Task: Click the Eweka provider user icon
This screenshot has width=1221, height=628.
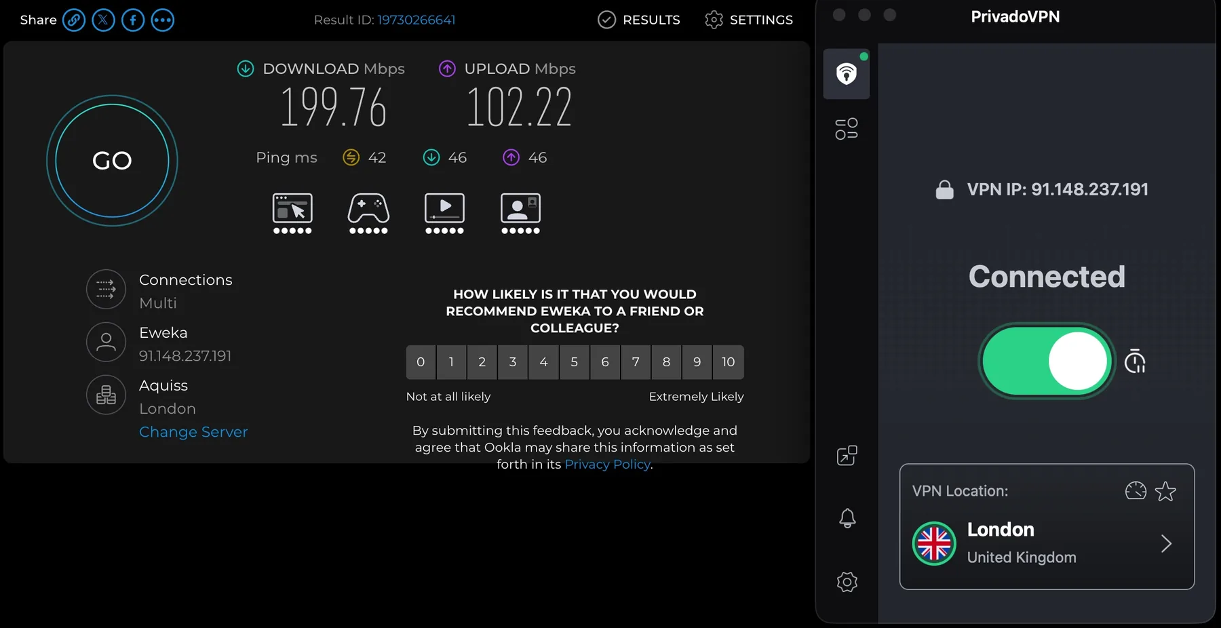Action: [x=106, y=342]
